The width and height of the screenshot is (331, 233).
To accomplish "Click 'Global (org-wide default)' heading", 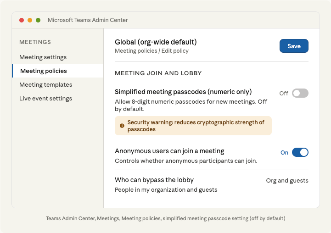I will coord(156,42).
